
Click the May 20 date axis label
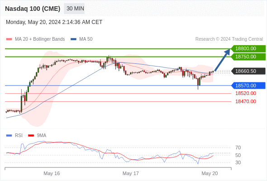tap(210, 173)
